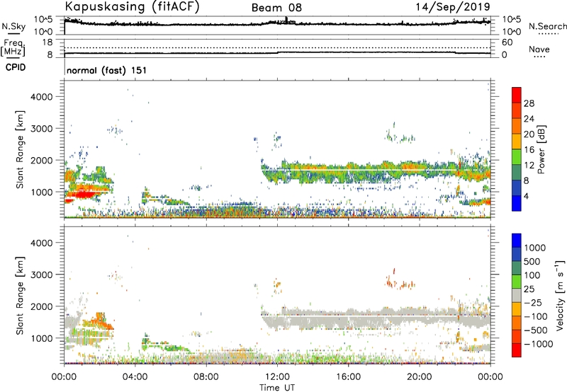This screenshot has width=567, height=392.
Task: Click the N.Sky legend label
Action: click(13, 26)
